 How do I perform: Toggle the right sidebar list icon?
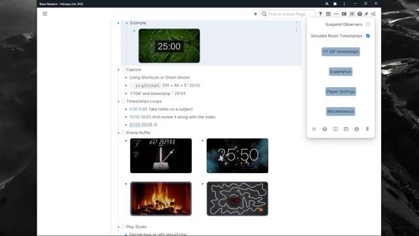374,14
